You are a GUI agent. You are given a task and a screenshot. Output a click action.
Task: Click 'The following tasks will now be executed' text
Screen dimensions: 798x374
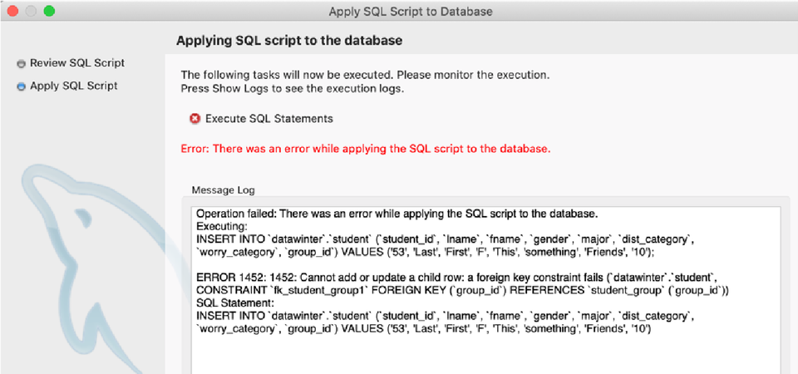(x=366, y=76)
